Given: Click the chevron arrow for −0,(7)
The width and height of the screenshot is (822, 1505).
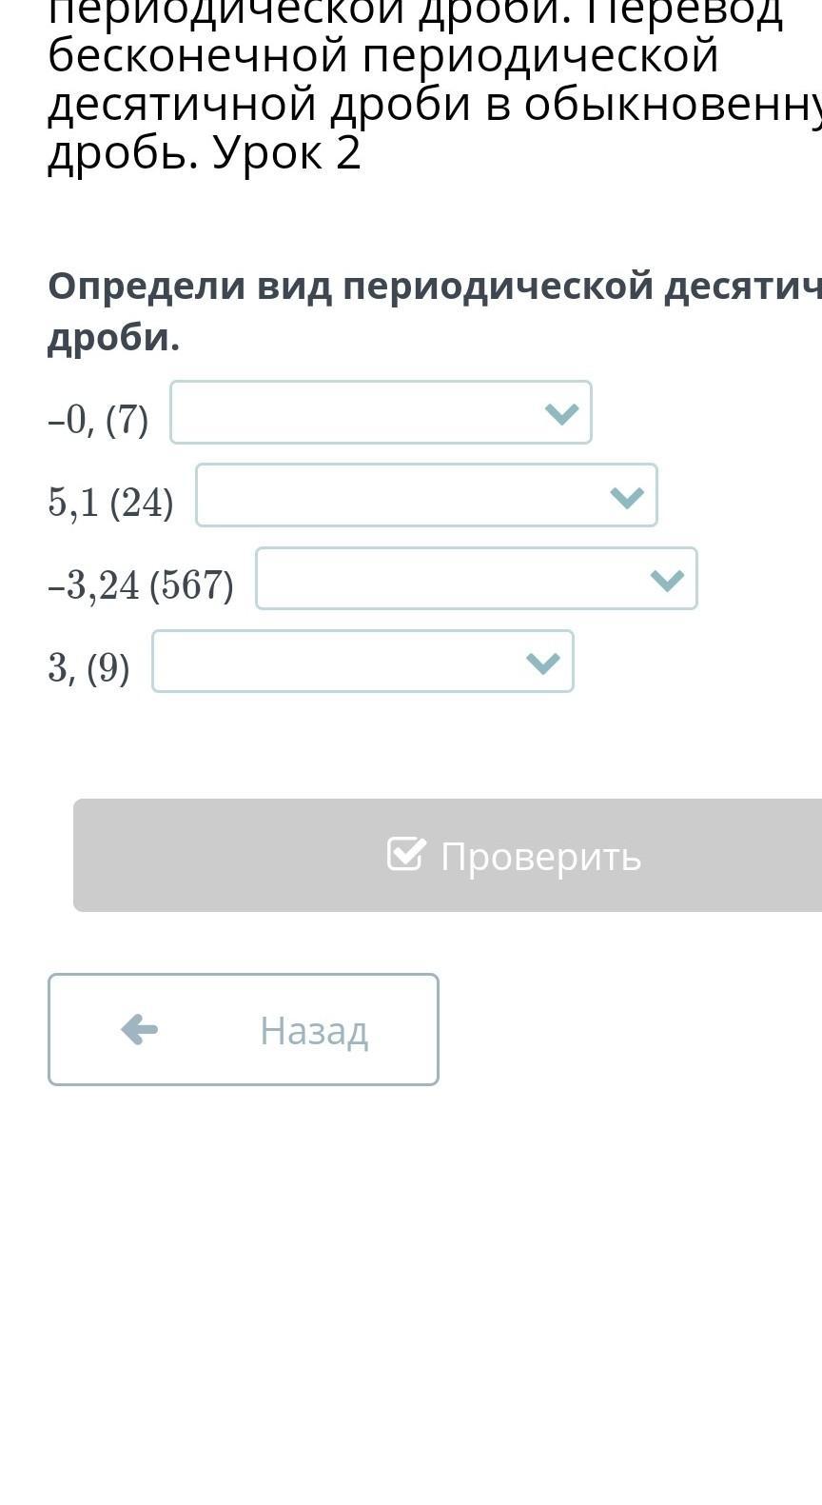Looking at the screenshot, I should pyautogui.click(x=561, y=413).
